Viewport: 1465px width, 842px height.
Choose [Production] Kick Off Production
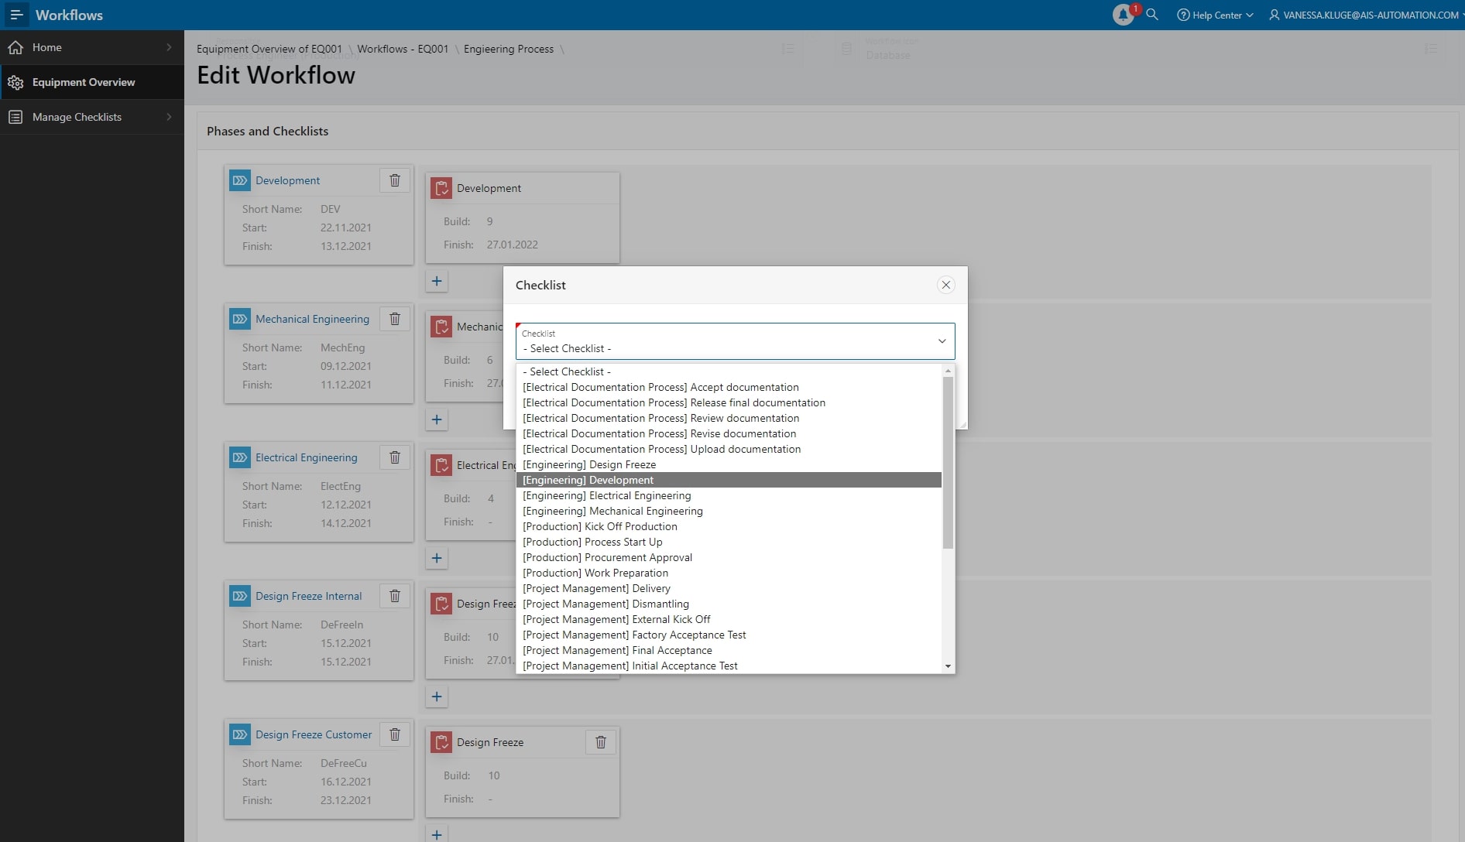pyautogui.click(x=600, y=526)
